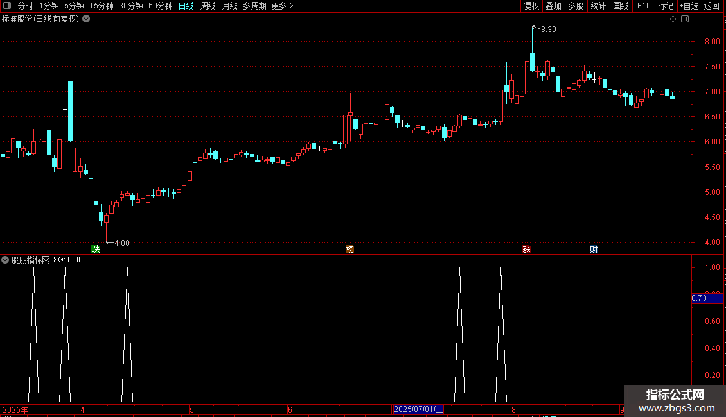Click the diamond icon at chart top-right
726x417 pixels.
tap(673, 19)
